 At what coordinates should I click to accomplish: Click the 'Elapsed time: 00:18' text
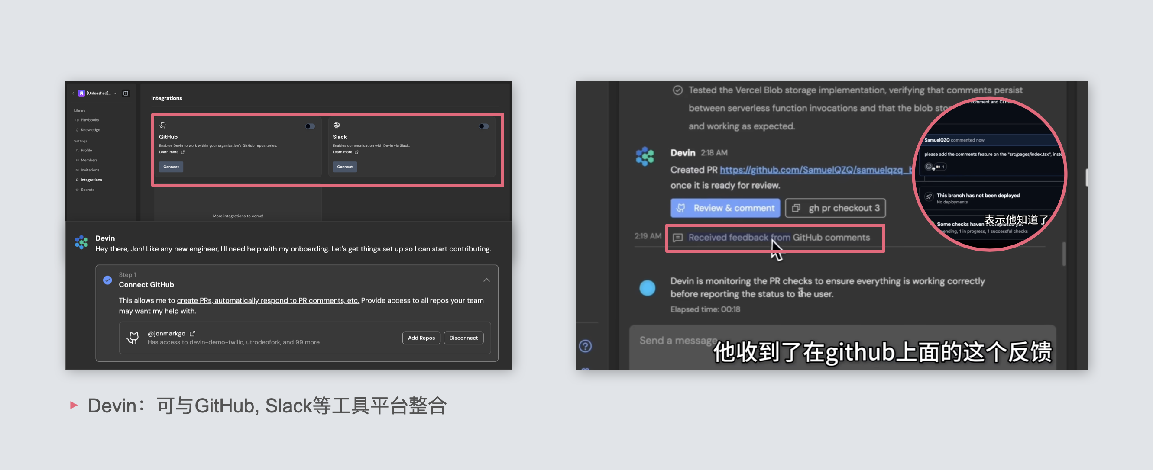(x=705, y=309)
